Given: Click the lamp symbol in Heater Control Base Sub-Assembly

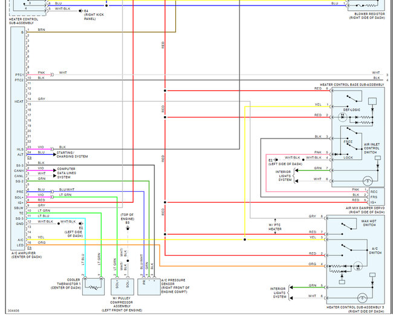Looking at the screenshot, I should (368, 181).
